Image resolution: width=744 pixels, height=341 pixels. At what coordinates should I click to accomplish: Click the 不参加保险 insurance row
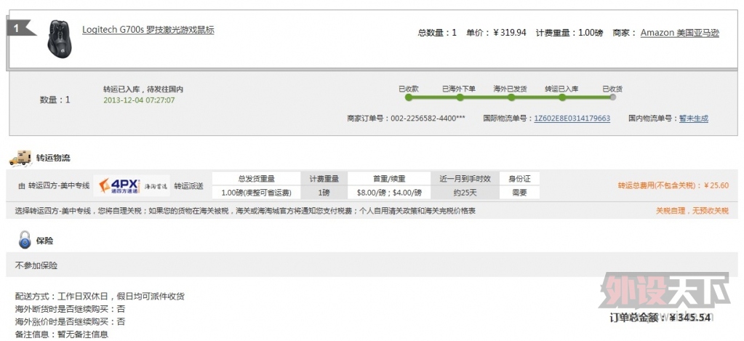pos(372,265)
